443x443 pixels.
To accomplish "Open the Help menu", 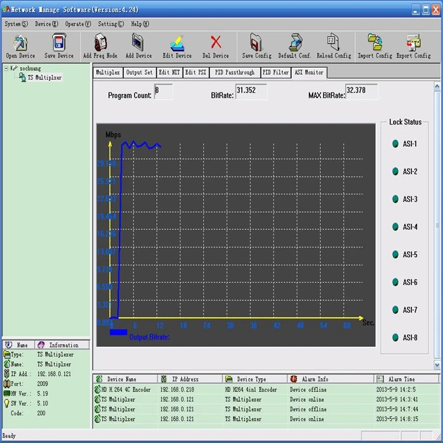I will pyautogui.click(x=140, y=24).
